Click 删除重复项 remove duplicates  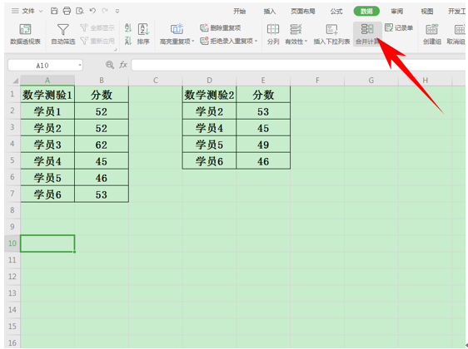[221, 28]
